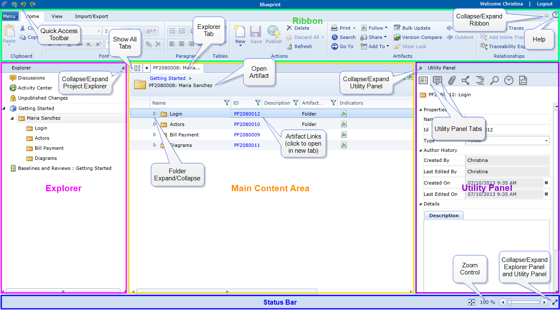Open the Menu button
Viewport: 560px width, 313px height.
point(9,16)
